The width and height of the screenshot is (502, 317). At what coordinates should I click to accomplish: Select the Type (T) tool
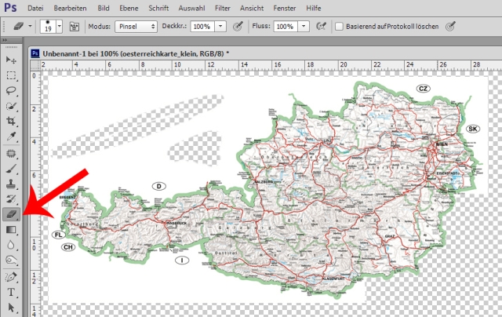click(11, 292)
